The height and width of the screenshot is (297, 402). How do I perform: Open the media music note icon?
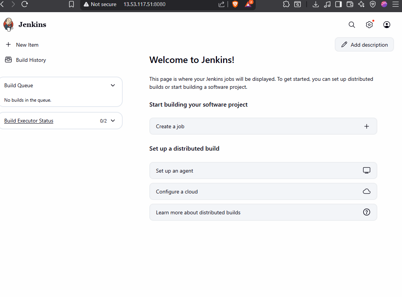tap(327, 4)
